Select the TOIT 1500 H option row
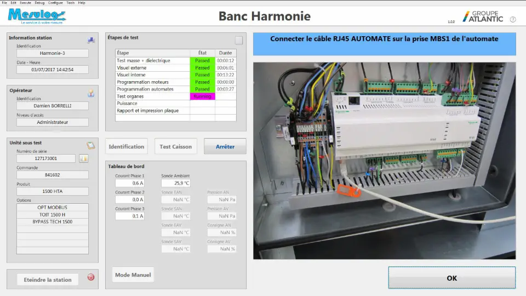Viewport: 526px width, 296px height. (53, 214)
